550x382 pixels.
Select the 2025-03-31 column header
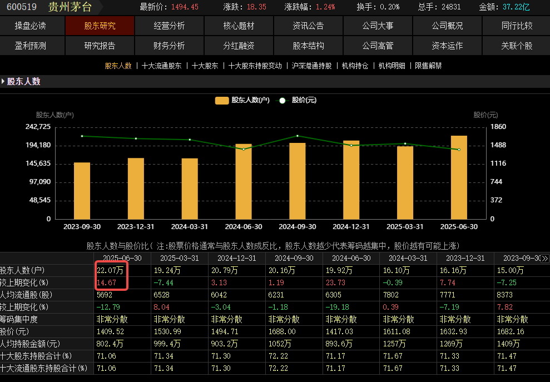pos(179,259)
